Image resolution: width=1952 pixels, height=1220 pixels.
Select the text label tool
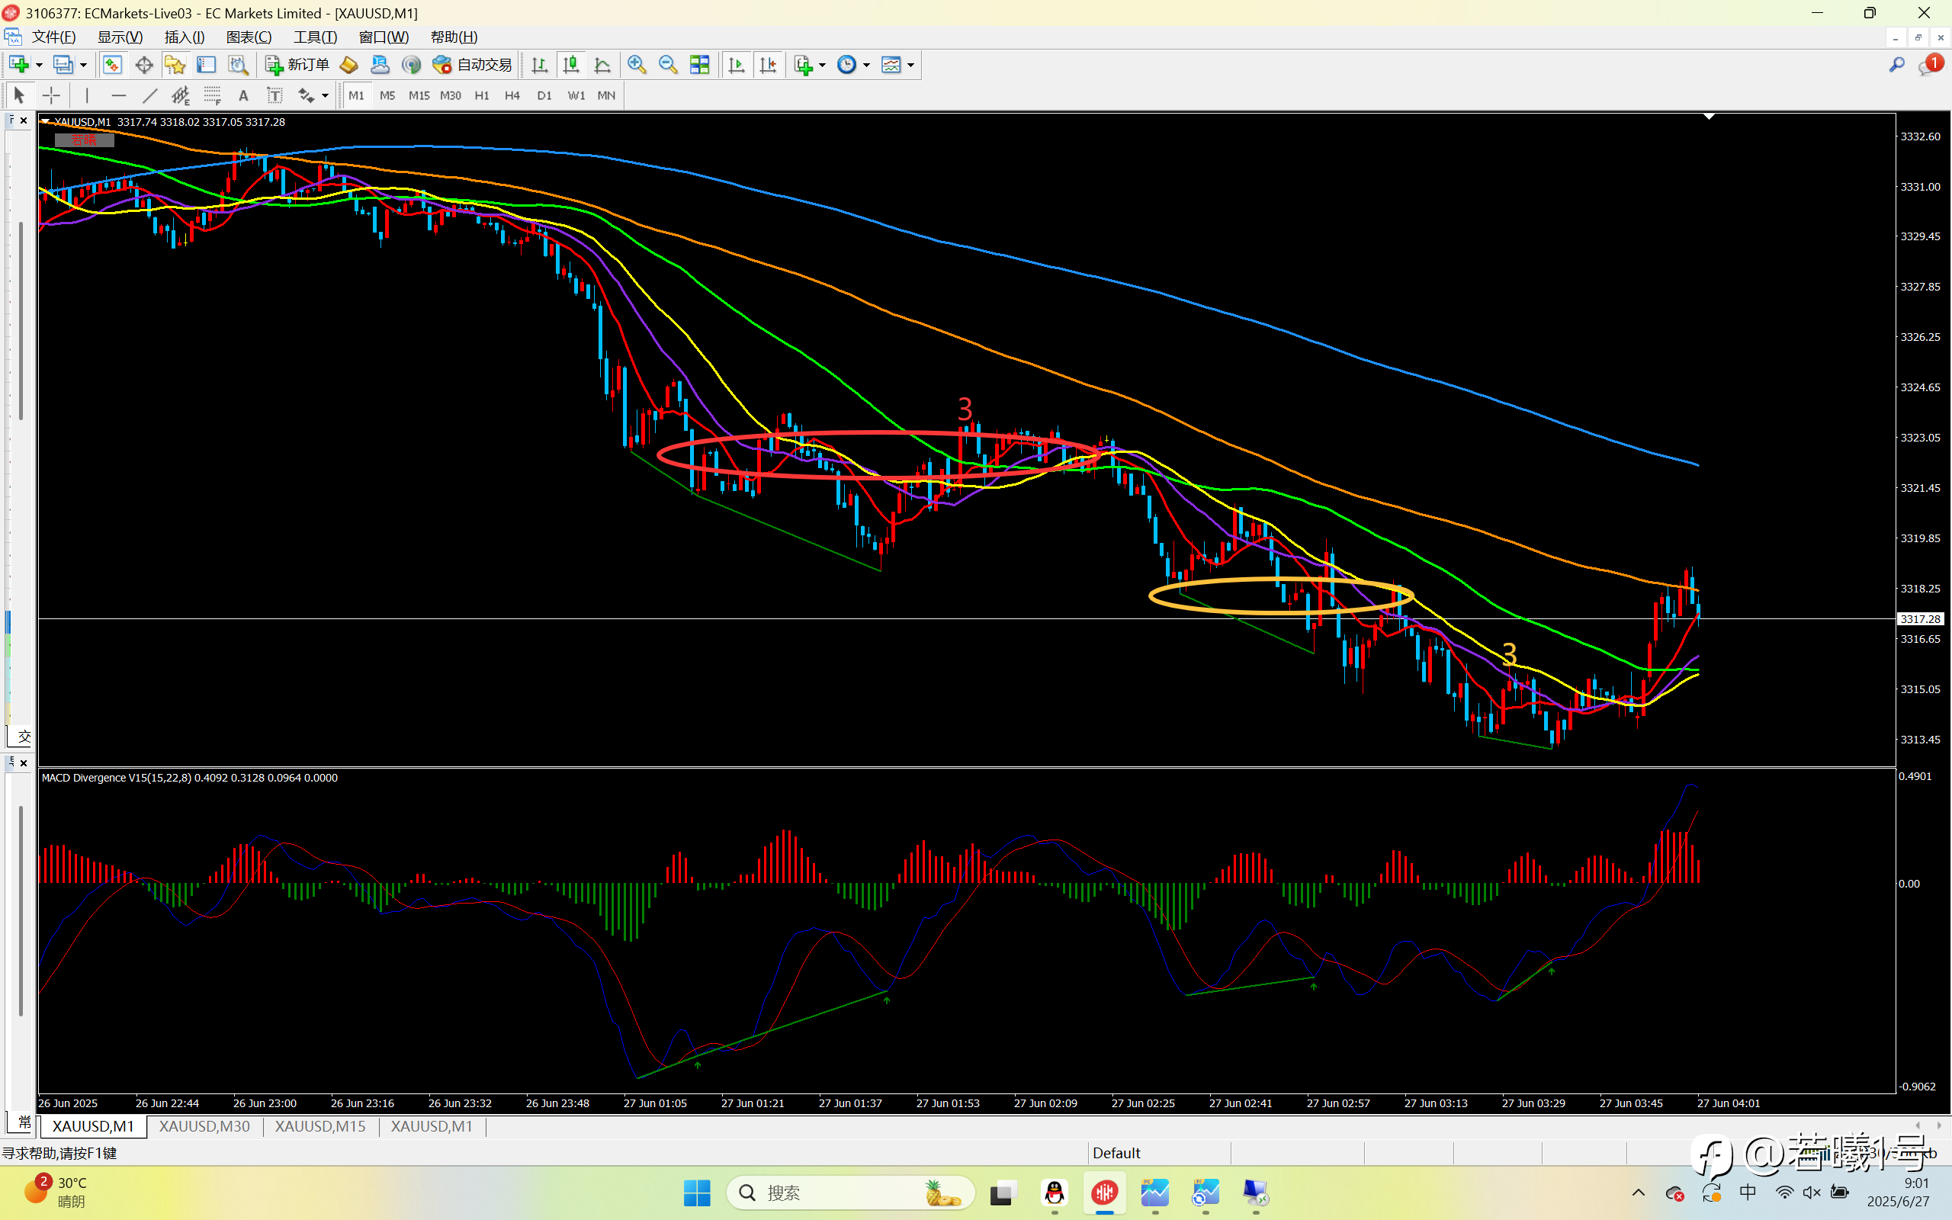tap(274, 95)
